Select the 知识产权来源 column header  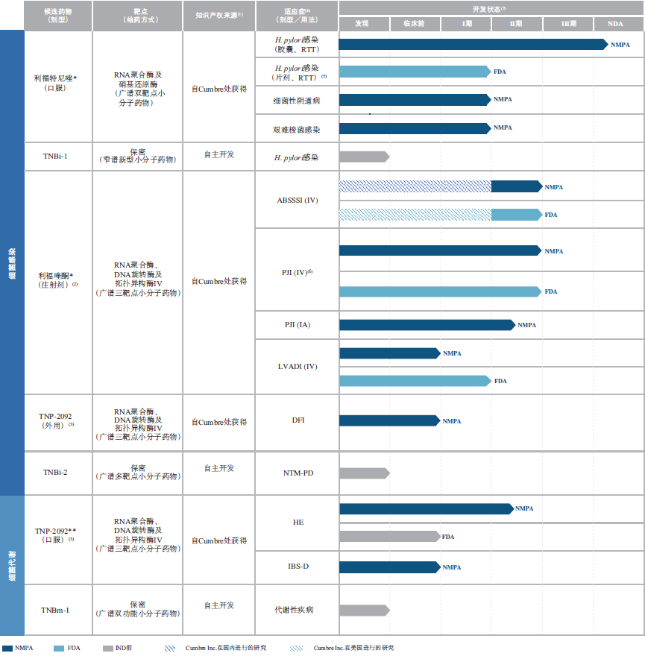point(219,15)
